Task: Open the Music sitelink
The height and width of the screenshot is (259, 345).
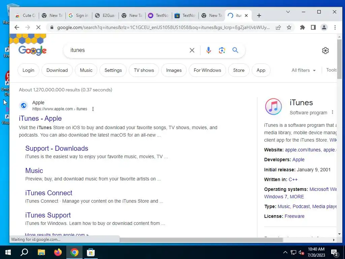Action: tap(34, 170)
